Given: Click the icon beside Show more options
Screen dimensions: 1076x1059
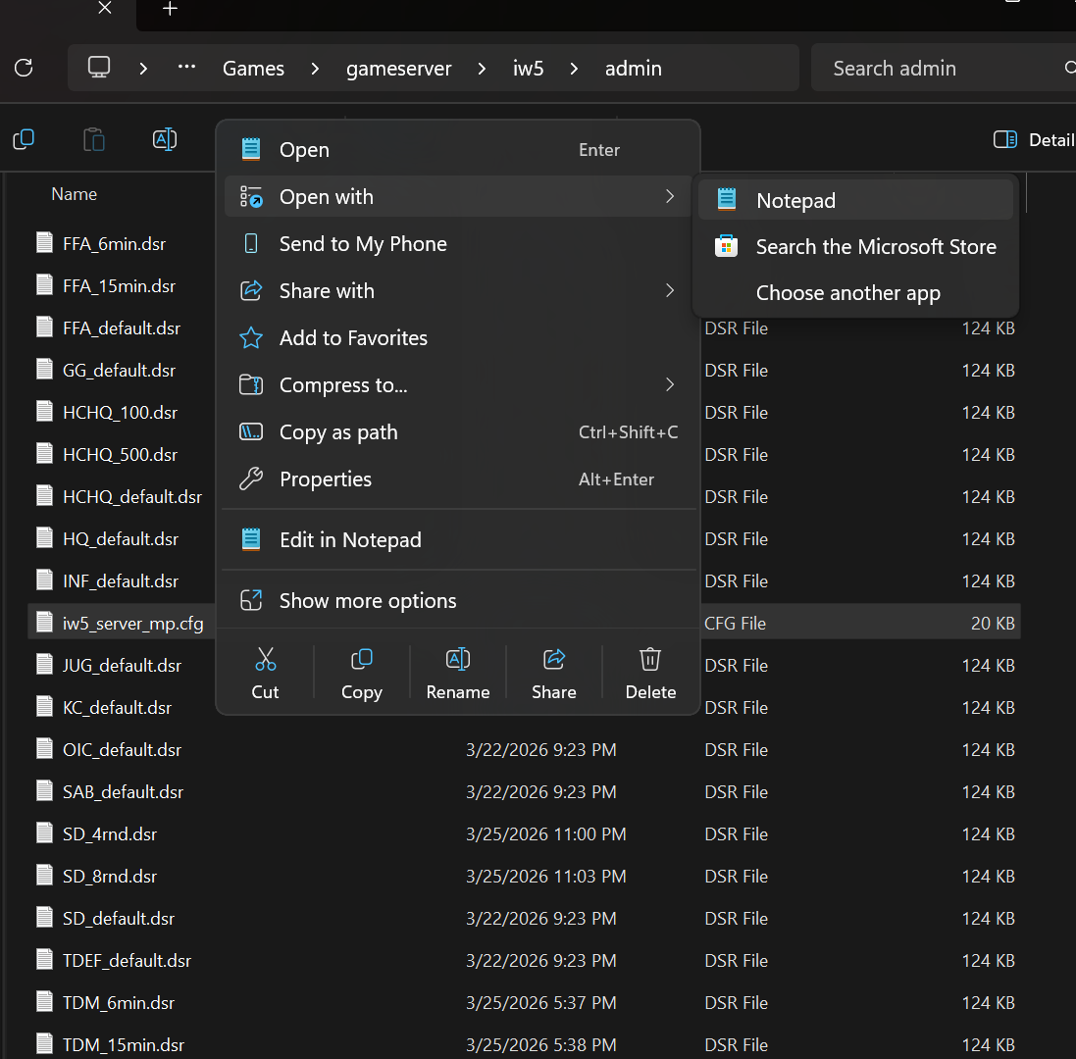Looking at the screenshot, I should pos(251,600).
